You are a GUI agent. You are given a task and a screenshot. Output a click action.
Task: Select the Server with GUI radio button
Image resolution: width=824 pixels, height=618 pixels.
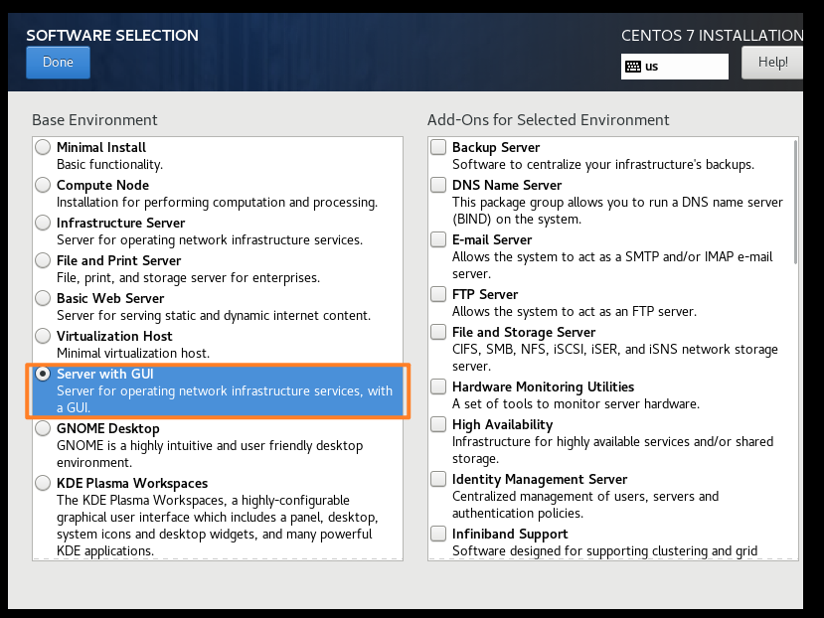(43, 375)
